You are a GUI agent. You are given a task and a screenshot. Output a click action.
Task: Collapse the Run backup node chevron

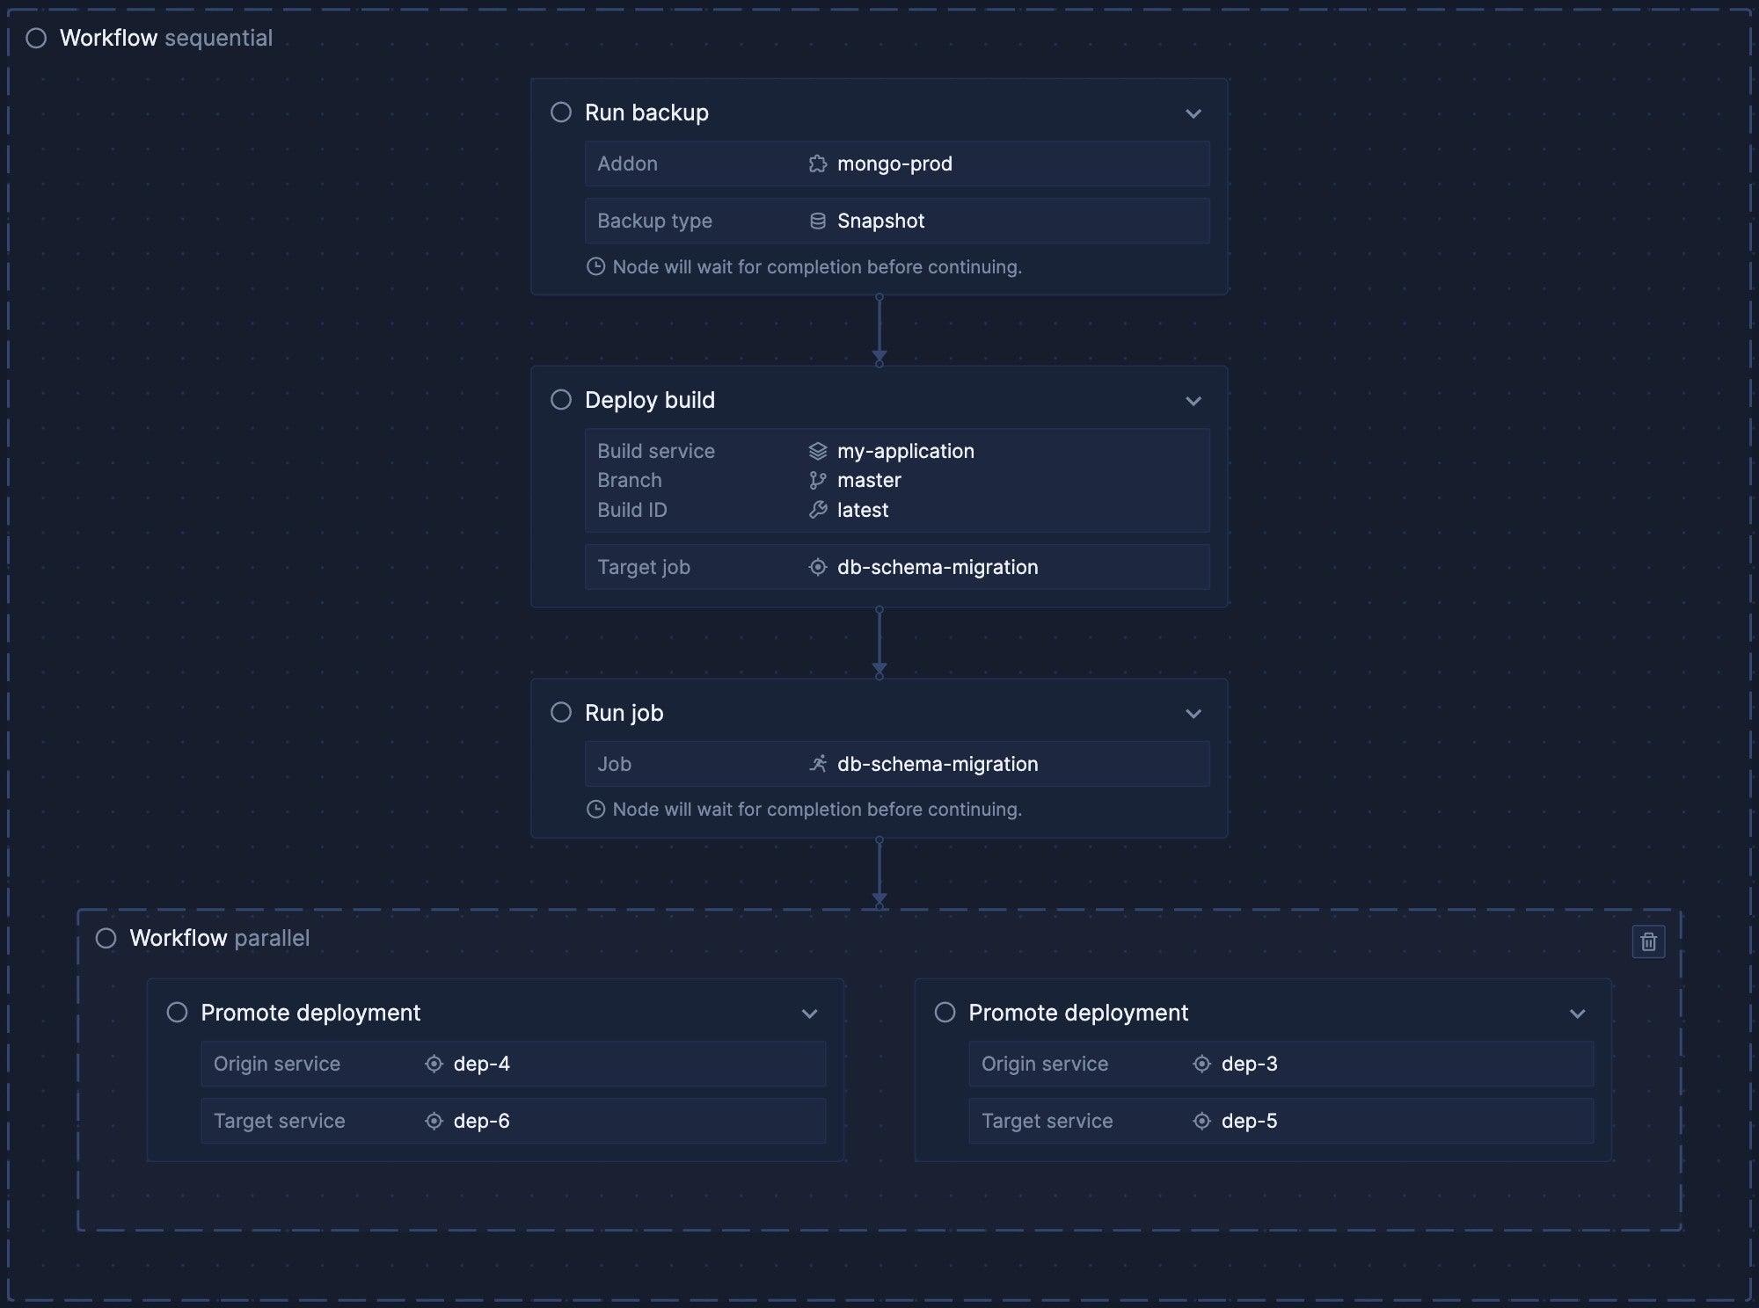coord(1193,113)
